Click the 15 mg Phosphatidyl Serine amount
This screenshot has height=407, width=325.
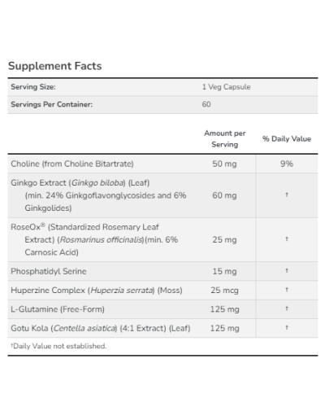click(x=224, y=271)
